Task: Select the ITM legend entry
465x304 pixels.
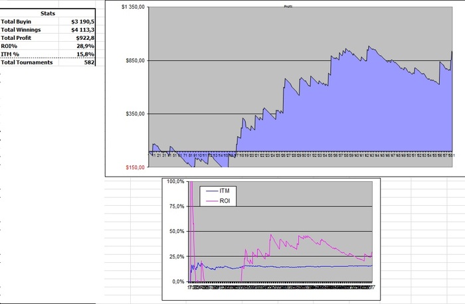Action: 218,191
